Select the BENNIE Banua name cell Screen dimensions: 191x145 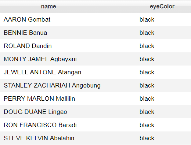pyautogui.click(x=67, y=33)
